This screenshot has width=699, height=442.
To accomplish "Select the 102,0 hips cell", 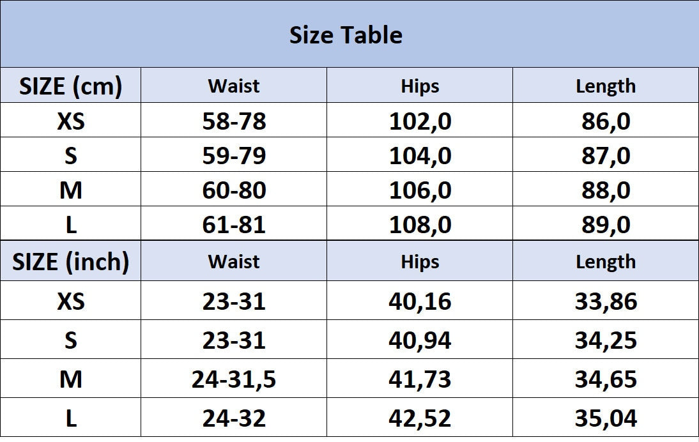I will [x=420, y=121].
